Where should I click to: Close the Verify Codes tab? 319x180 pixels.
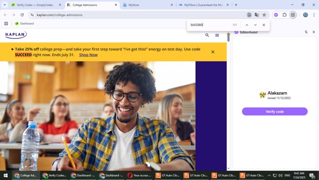tap(60, 5)
